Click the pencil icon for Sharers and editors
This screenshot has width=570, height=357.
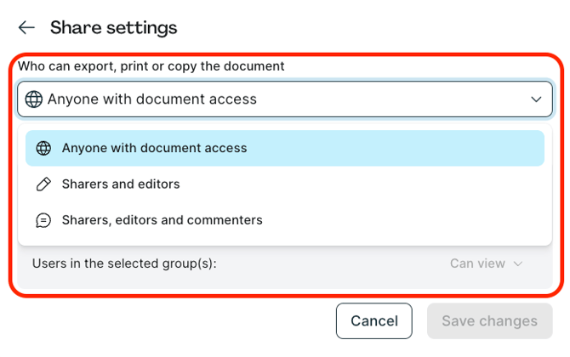[43, 184]
